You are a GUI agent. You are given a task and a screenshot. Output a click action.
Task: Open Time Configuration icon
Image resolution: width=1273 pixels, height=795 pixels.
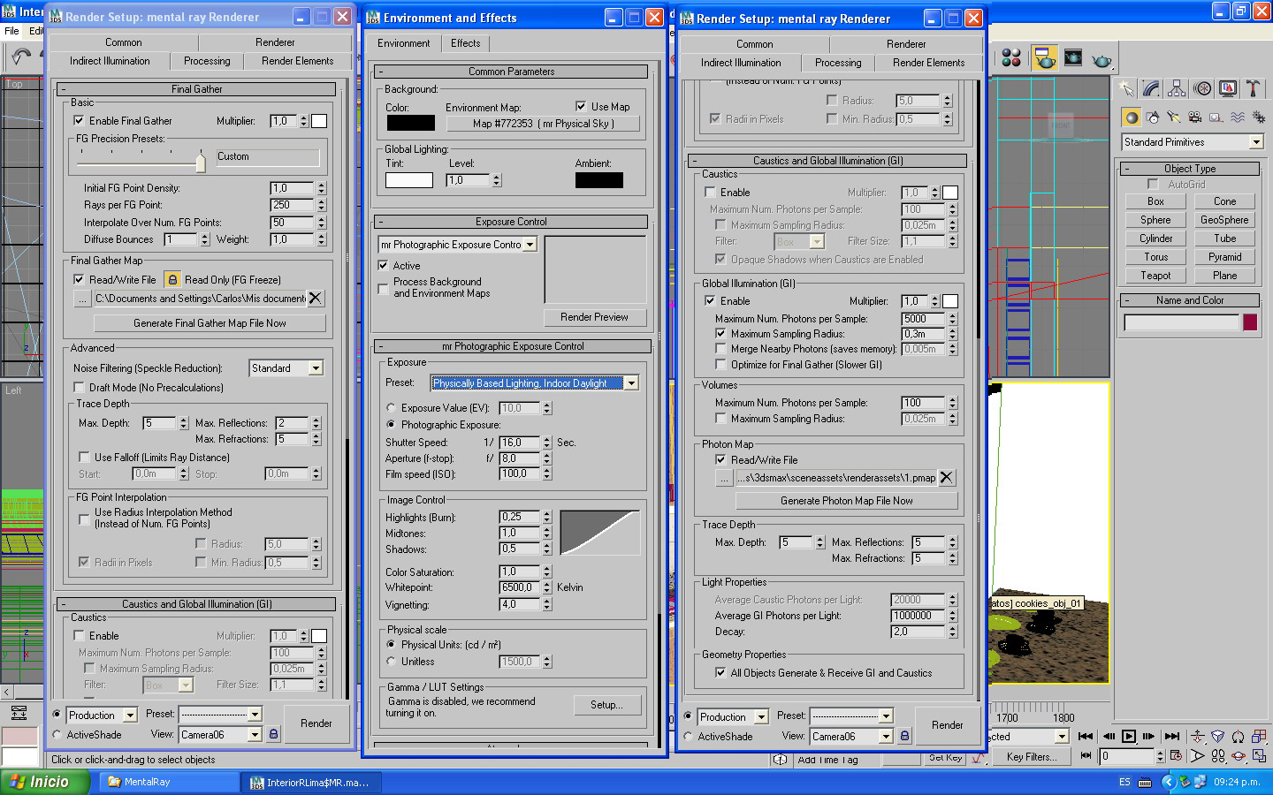pyautogui.click(x=1176, y=756)
